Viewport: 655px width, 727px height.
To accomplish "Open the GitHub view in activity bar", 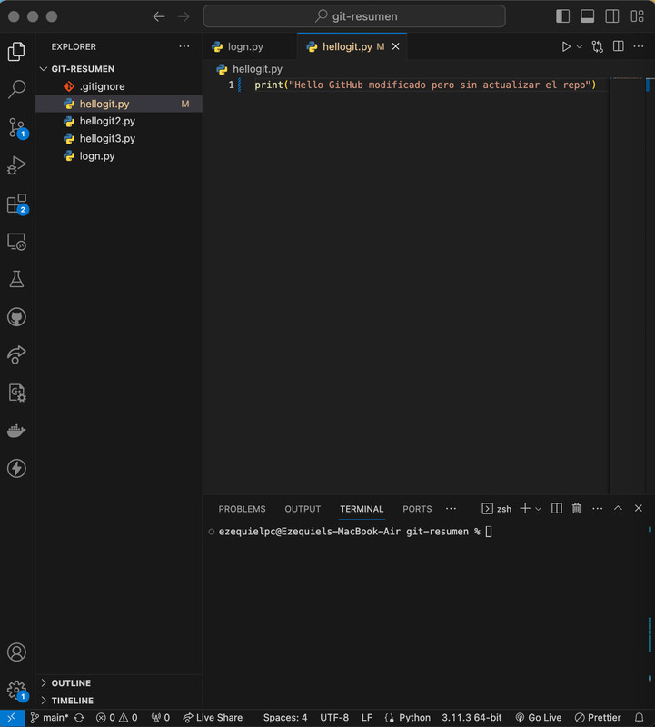I will (x=16, y=317).
